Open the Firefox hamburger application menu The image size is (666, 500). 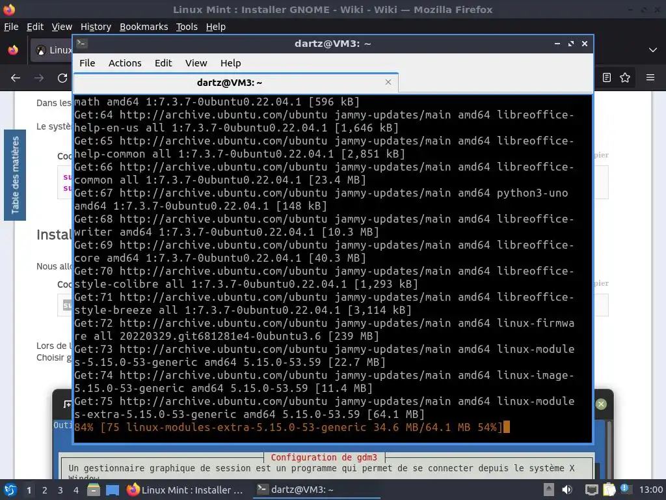650,77
